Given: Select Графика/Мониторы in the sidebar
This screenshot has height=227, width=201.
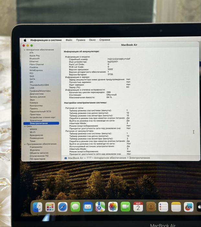Looking at the screenshot, I should tap(40, 91).
